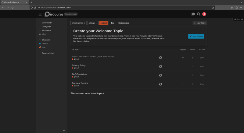Collapse the Personal chat sidebar section
244x133 pixels.
pyautogui.click(x=48, y=53)
